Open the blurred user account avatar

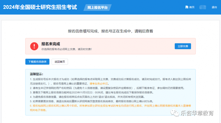coord(203,7)
